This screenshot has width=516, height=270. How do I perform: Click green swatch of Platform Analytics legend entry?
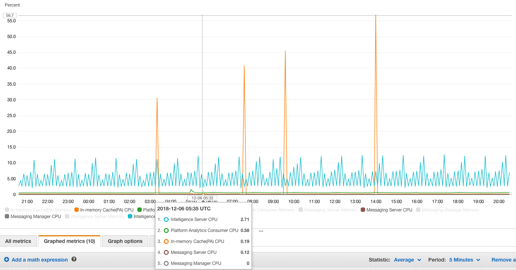click(x=140, y=210)
